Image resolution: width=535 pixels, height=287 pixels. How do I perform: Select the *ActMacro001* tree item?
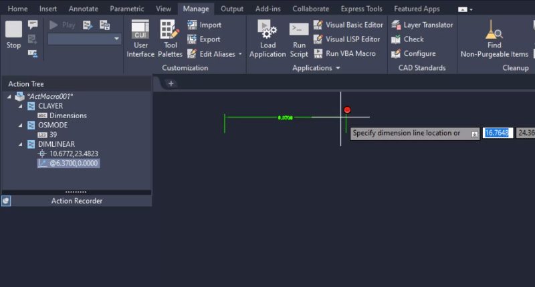50,96
